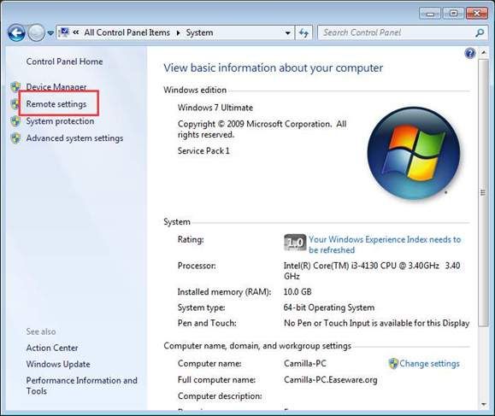Click the scrollbar down arrow
Image resolution: width=495 pixels, height=416 pixels.
(x=483, y=404)
